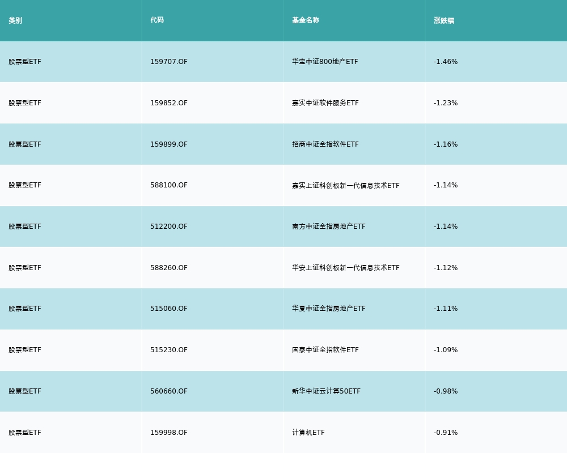The image size is (567, 453).
Task: Select fund name 嘉实中证软件服务ETF
Action: [325, 103]
